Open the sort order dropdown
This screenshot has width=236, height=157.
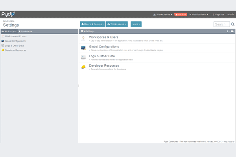click(x=228, y=31)
